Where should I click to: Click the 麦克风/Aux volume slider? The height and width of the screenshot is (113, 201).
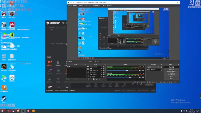[x=123, y=71]
